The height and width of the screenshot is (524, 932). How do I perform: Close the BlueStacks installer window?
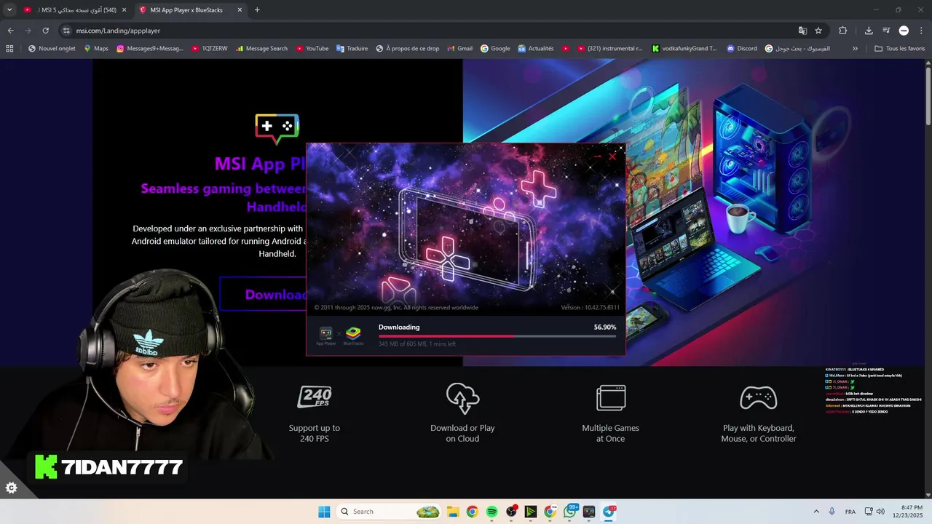click(x=612, y=156)
